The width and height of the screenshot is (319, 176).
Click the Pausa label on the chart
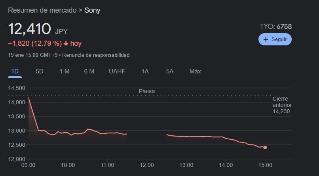click(147, 91)
